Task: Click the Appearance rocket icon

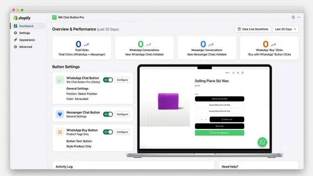Action: [x=15, y=40]
